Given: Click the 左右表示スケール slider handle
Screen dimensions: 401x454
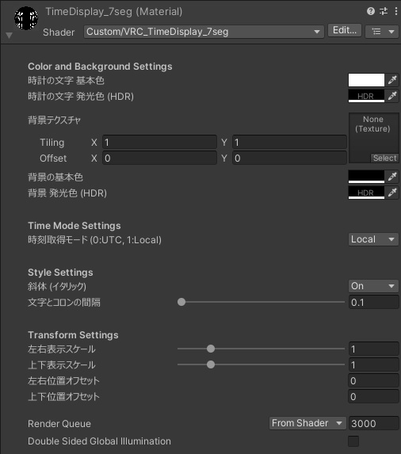Looking at the screenshot, I should point(211,349).
